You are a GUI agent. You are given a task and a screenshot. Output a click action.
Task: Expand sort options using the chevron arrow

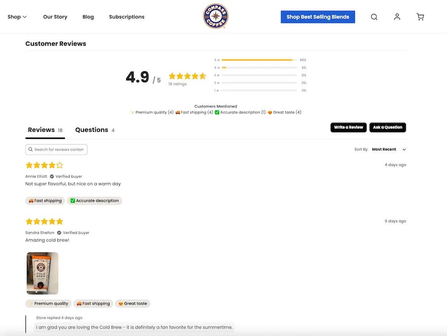tap(404, 149)
